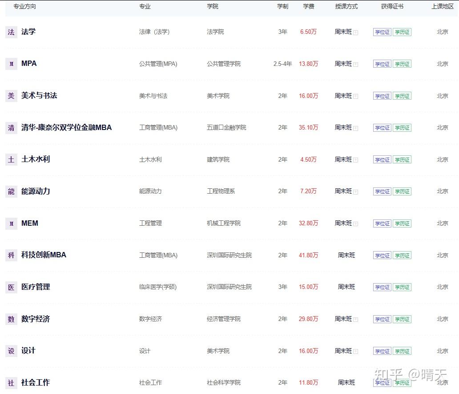Click the 授课方式 column header
459x394 pixels.
tap(346, 6)
